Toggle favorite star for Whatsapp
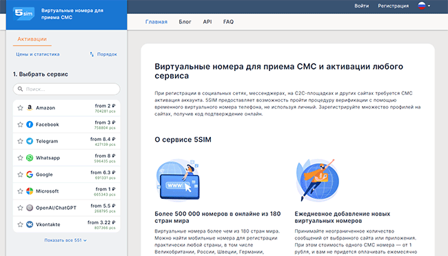This screenshot has width=448, height=256. (20, 158)
